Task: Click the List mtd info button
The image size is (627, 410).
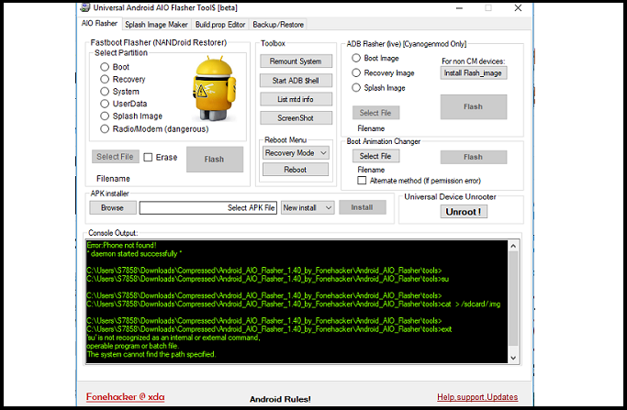Action: pos(296,99)
